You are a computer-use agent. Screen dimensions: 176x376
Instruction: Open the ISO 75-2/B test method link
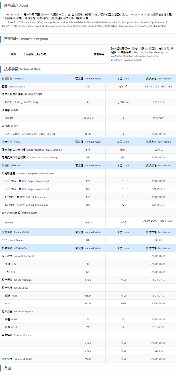coord(158,189)
